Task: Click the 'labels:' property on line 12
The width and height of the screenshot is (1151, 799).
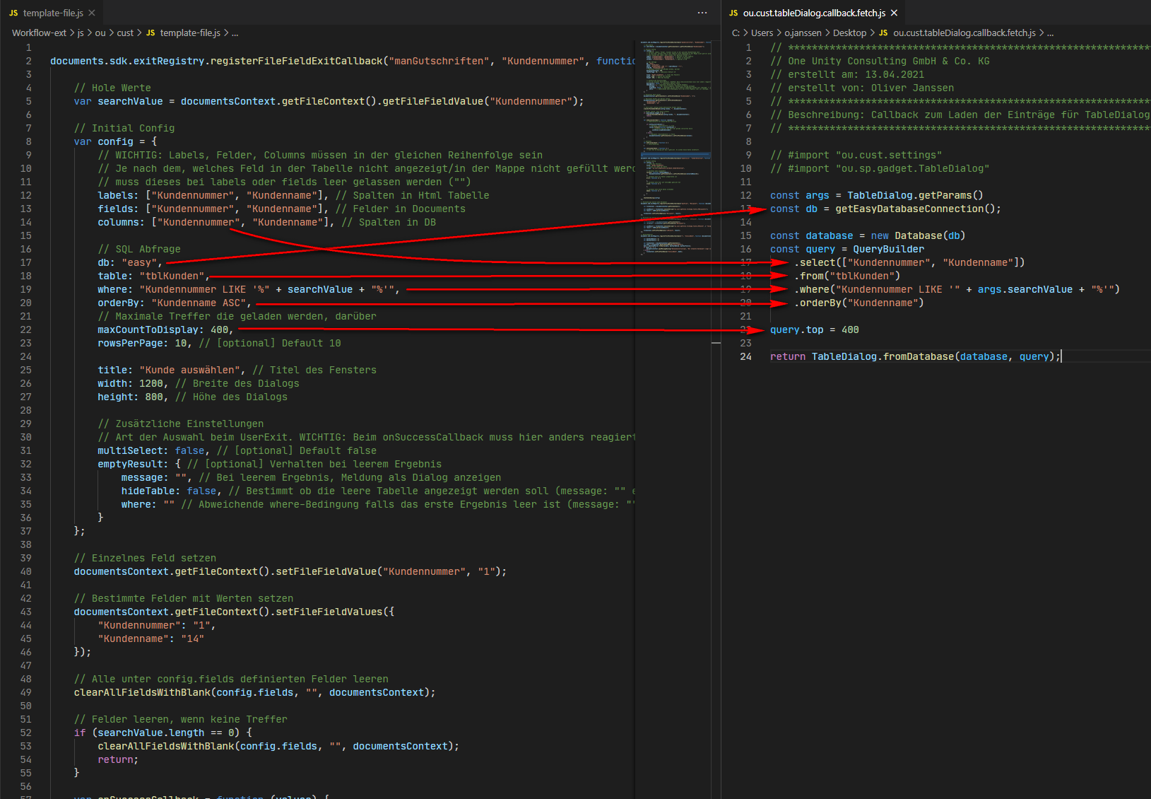Action: tap(118, 195)
